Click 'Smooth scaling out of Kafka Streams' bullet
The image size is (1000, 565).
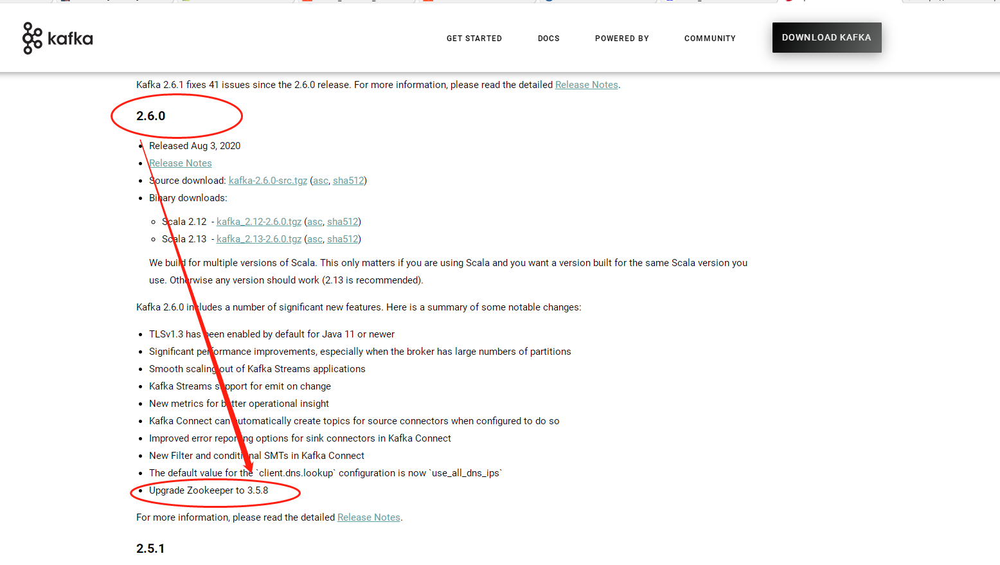coord(257,369)
